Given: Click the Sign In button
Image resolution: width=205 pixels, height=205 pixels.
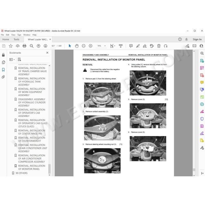Looking at the screenshot, I should point(197,39).
